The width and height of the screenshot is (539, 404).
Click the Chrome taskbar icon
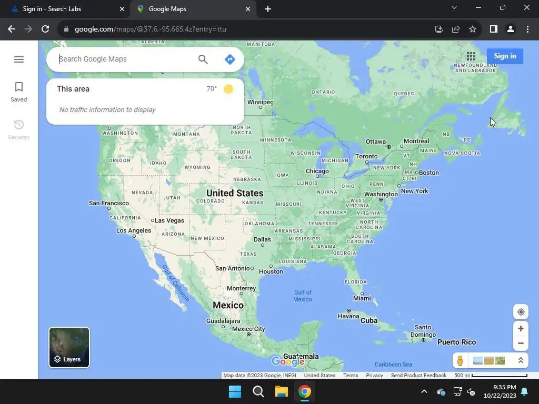pos(305,391)
